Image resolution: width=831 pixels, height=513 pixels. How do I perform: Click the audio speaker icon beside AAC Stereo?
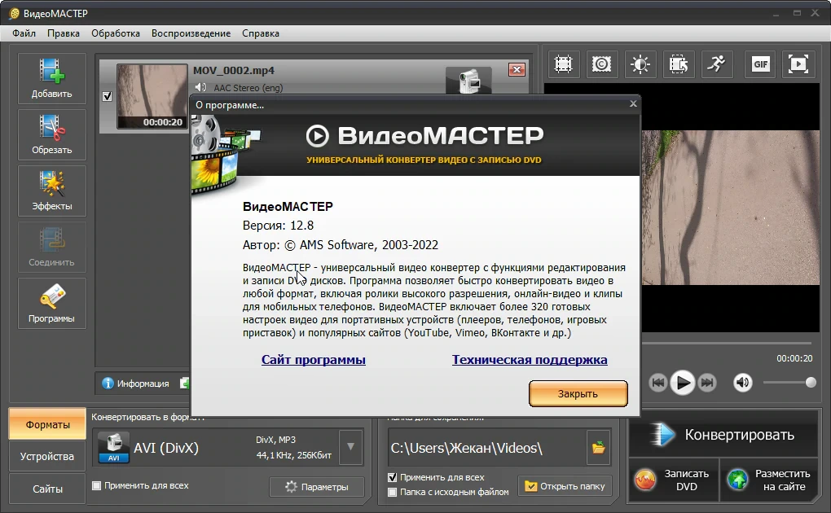pyautogui.click(x=200, y=87)
